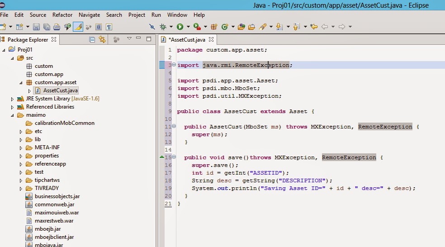Click the Search flashlight icon
The image size is (445, 247).
263,27
